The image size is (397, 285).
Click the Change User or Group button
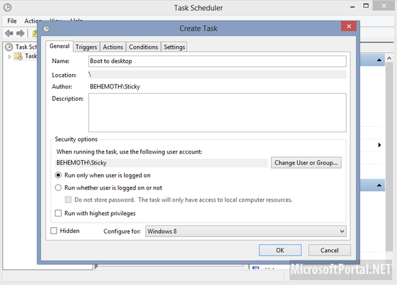pyautogui.click(x=306, y=162)
